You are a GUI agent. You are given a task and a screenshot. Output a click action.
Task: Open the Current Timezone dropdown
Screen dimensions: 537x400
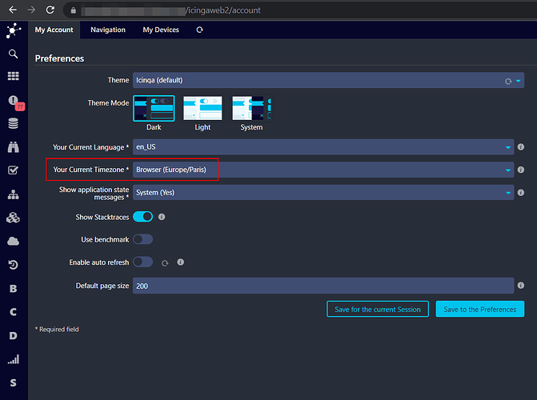click(x=323, y=170)
